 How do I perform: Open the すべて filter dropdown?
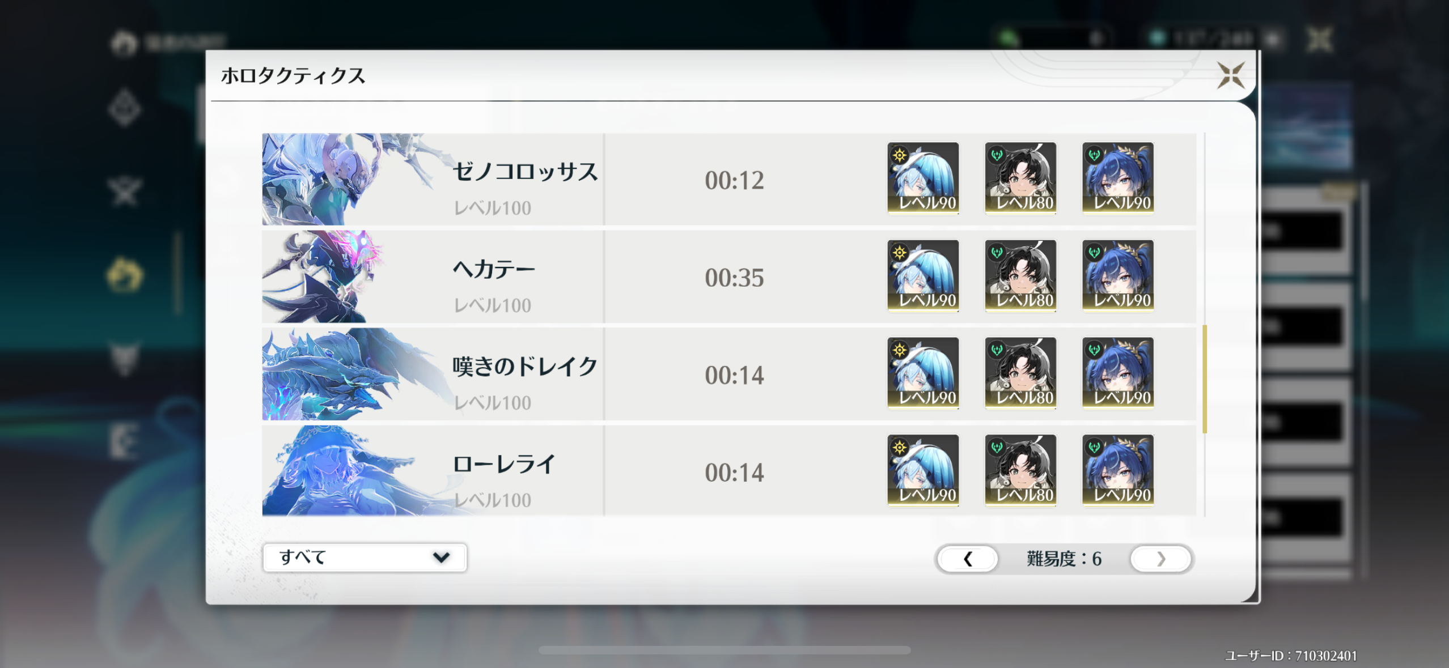(365, 558)
